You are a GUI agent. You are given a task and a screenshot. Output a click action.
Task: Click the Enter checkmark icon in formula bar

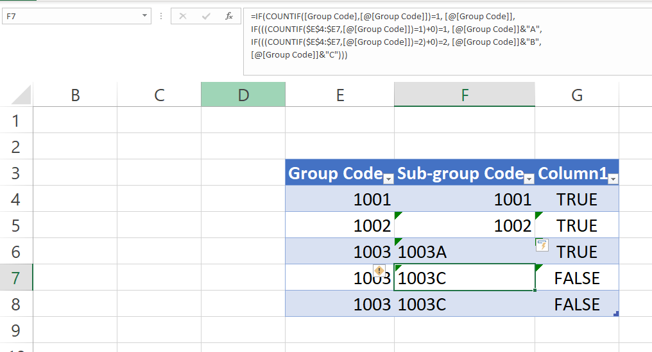[206, 16]
